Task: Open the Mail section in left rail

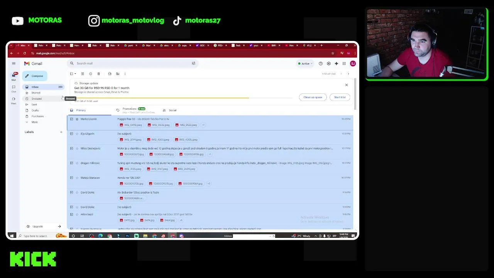Action: (14, 76)
